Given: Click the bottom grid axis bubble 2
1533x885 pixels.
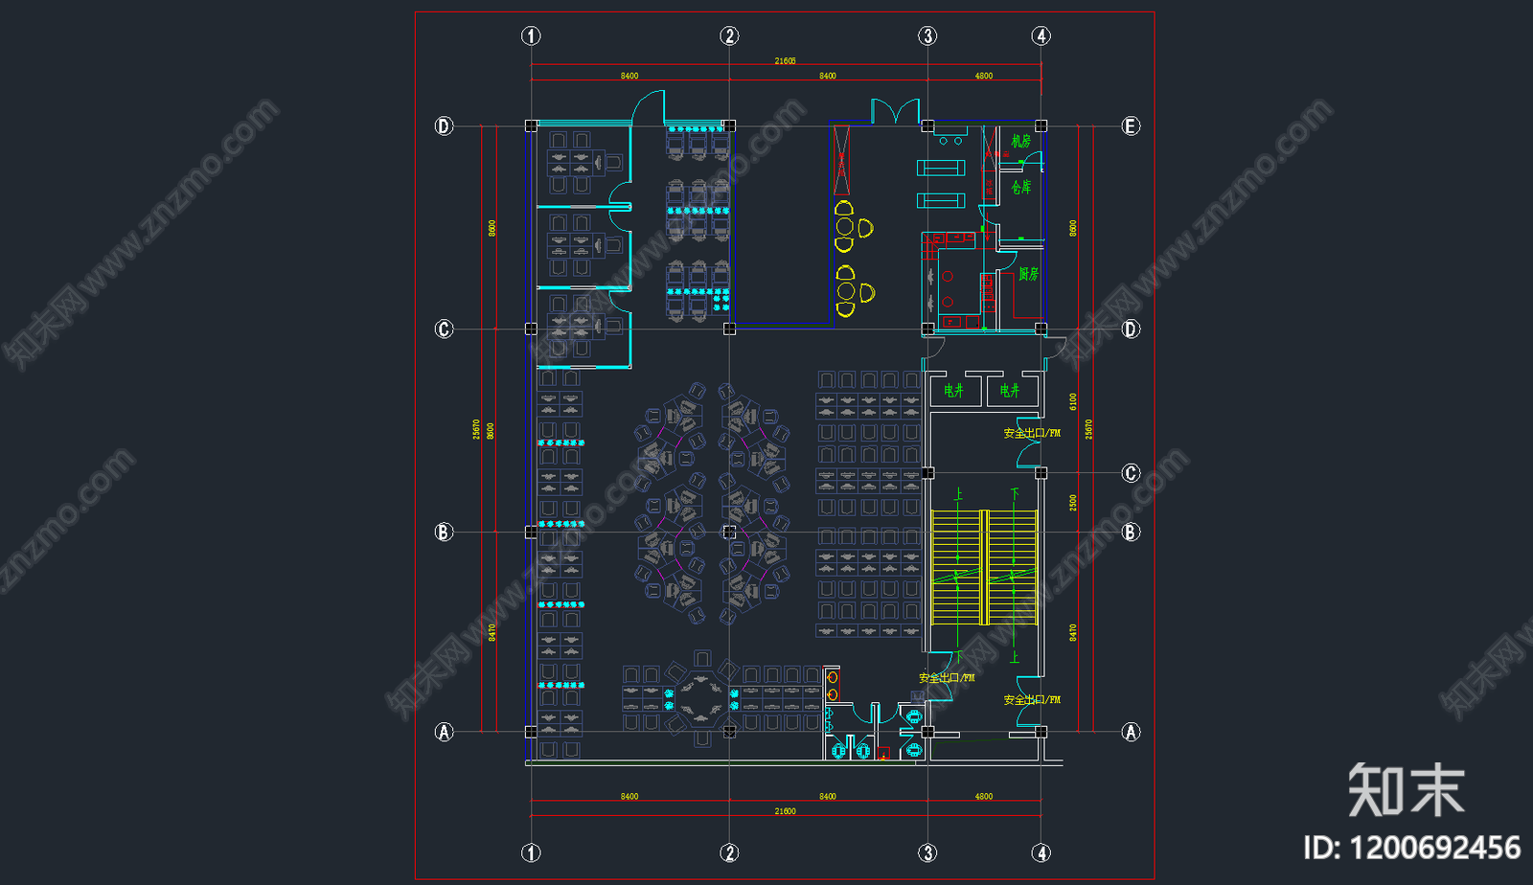Looking at the screenshot, I should (729, 852).
